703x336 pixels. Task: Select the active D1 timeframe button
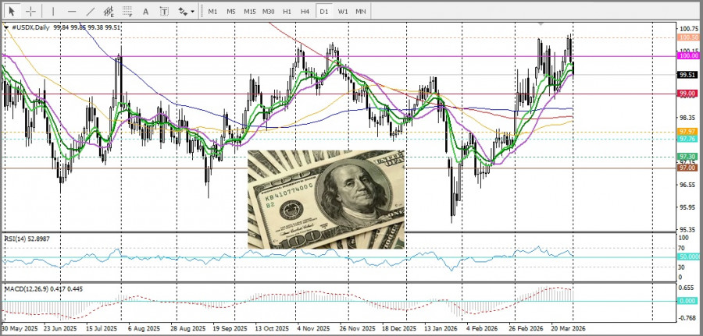[x=323, y=11]
